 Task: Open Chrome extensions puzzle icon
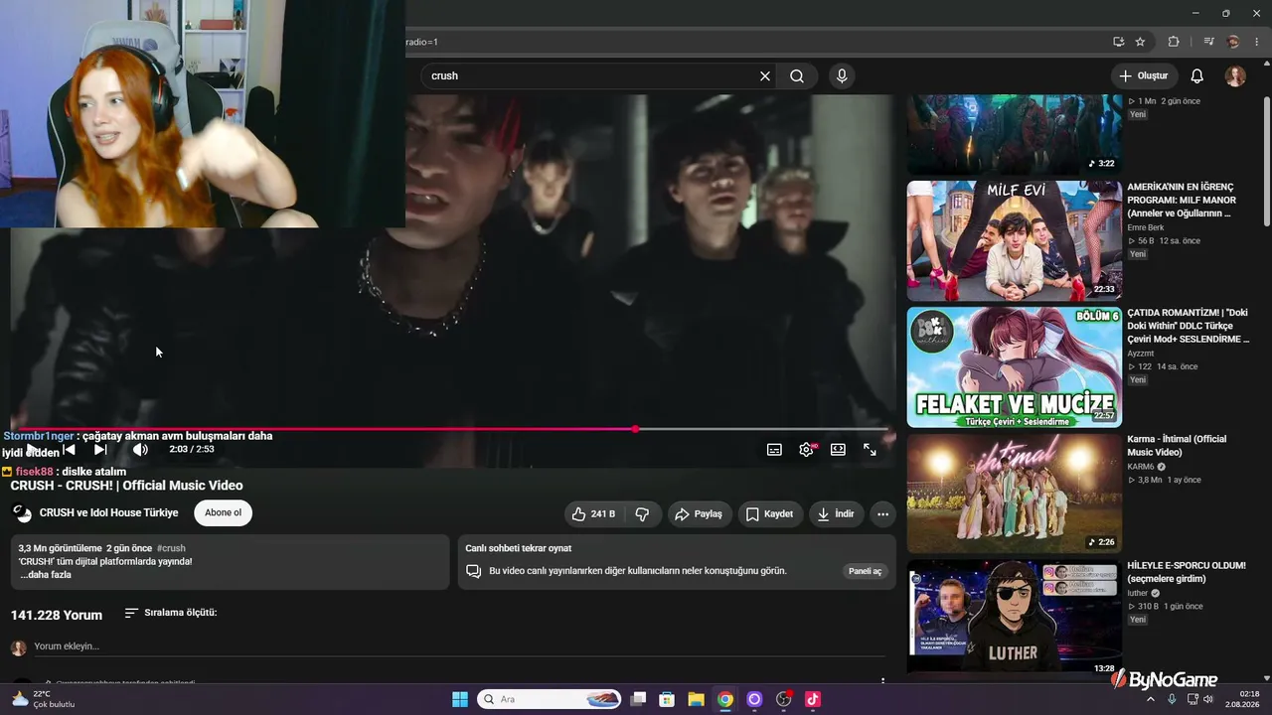[1174, 42]
